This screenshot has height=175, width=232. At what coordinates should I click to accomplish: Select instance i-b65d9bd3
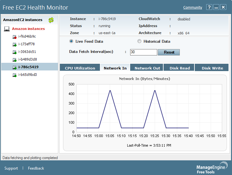[x=27, y=75]
